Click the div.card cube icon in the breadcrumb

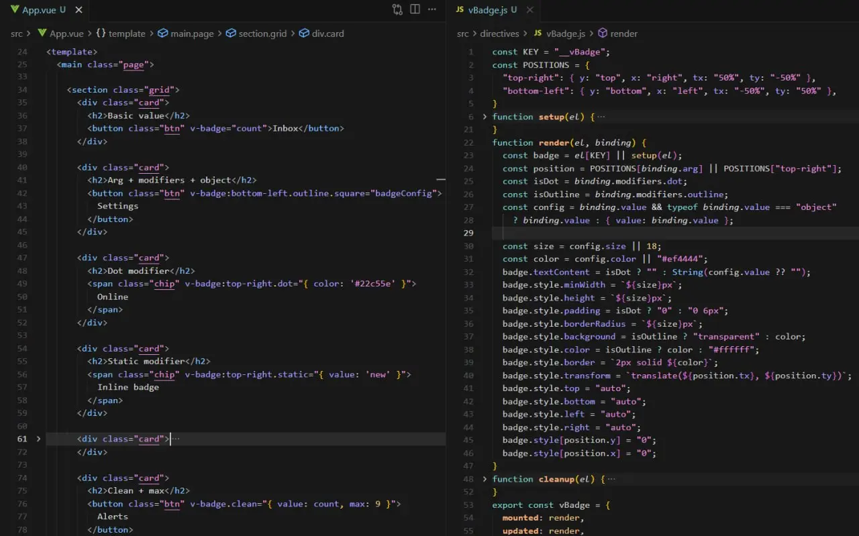tap(302, 33)
